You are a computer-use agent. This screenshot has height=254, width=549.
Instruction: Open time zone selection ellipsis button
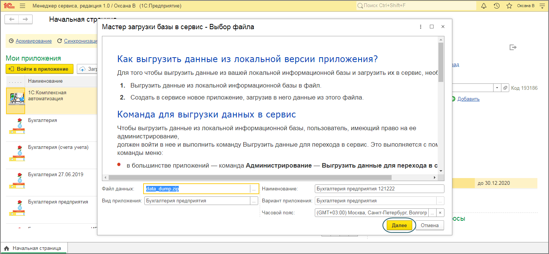[432, 213]
